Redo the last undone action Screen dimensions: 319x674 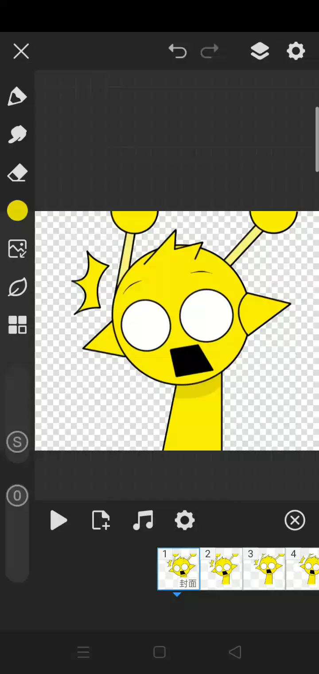[210, 51]
